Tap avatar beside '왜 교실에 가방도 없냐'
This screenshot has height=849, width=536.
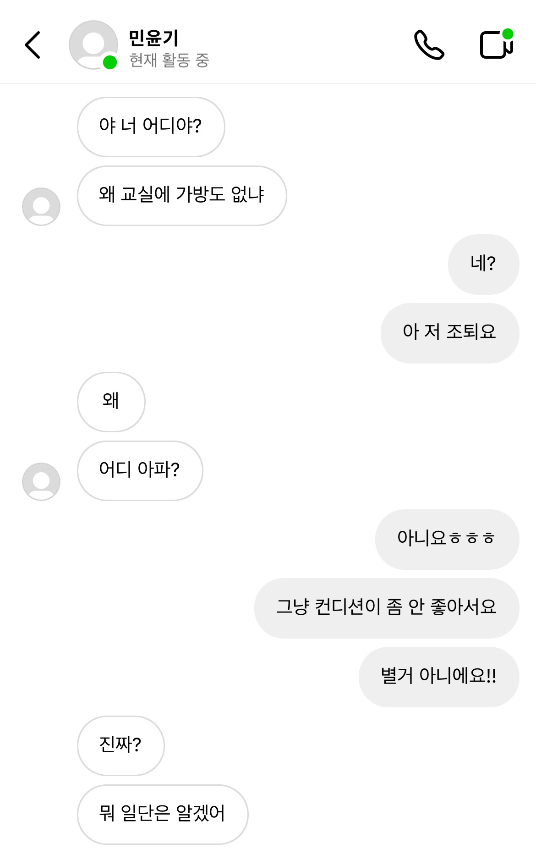coord(41,206)
